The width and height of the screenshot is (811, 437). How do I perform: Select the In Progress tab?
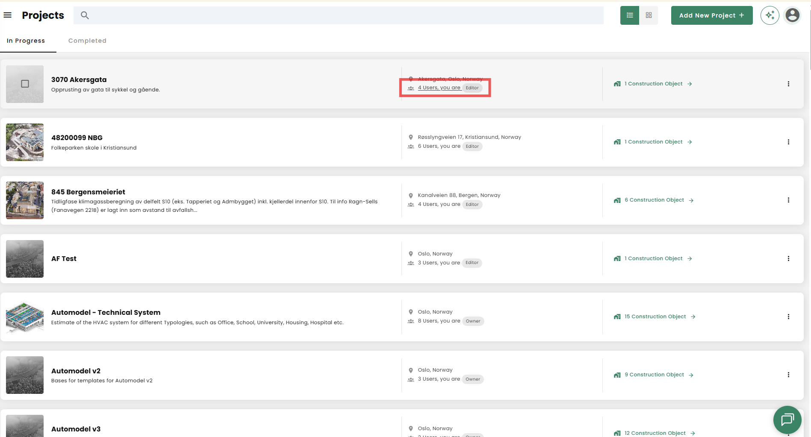click(26, 41)
